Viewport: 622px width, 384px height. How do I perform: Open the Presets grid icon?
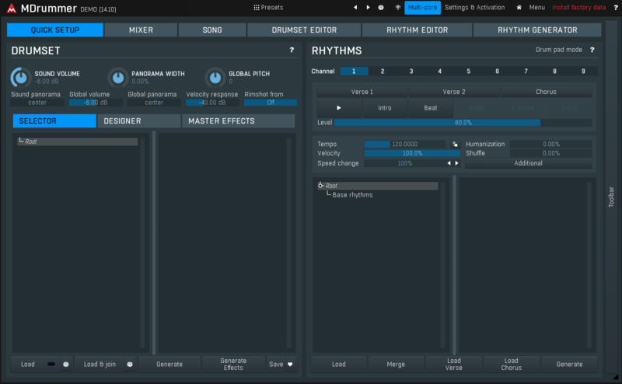pos(257,7)
